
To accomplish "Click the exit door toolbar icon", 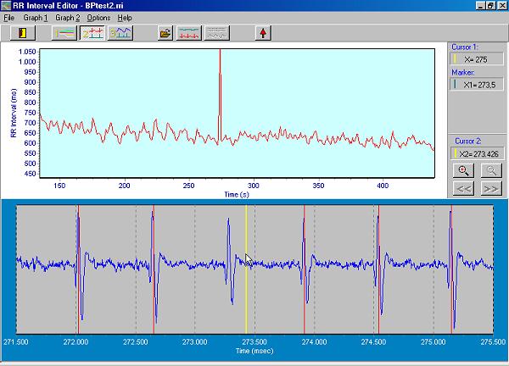I will pyautogui.click(x=21, y=33).
